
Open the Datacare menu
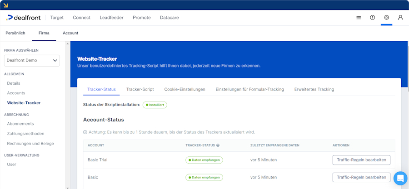pyautogui.click(x=170, y=18)
